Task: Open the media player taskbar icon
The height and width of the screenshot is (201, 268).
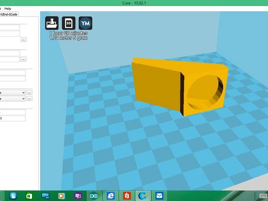Action: coord(61,195)
